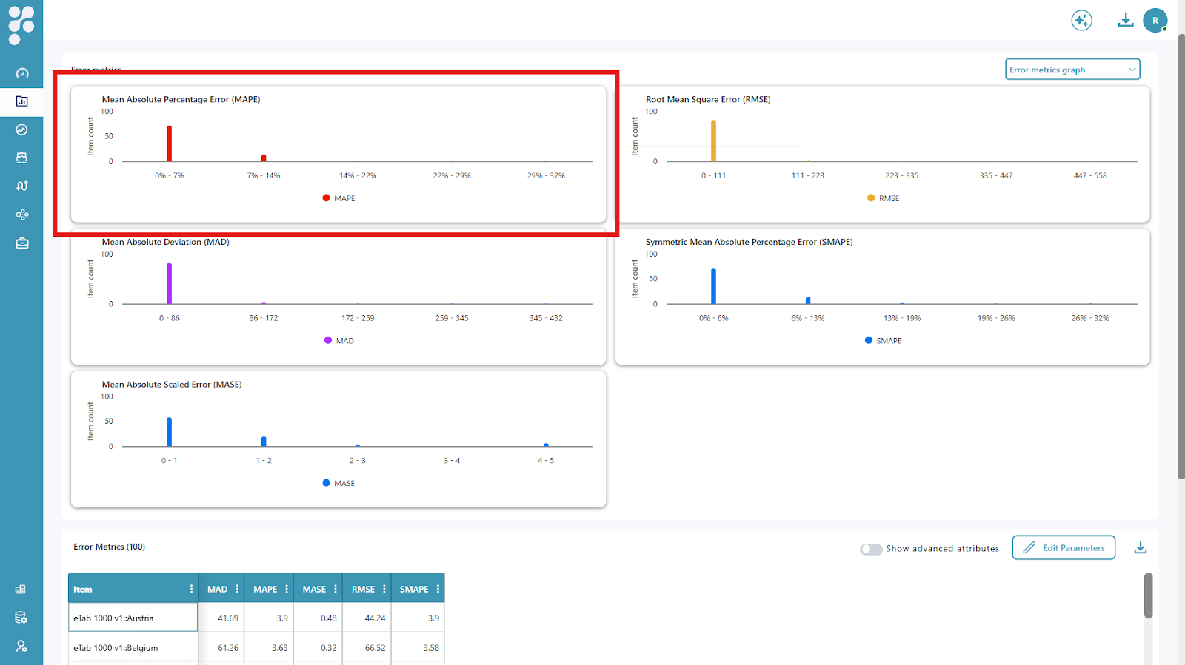Open Item column options menu
This screenshot has width=1185, height=665.
(x=191, y=589)
